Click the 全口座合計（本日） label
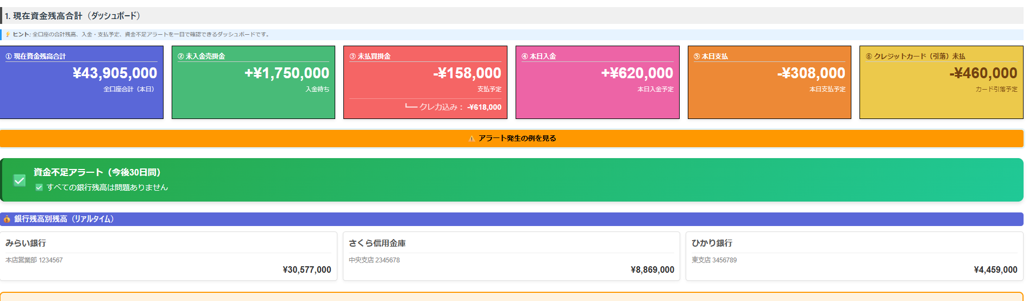This screenshot has width=1029, height=301. (130, 89)
